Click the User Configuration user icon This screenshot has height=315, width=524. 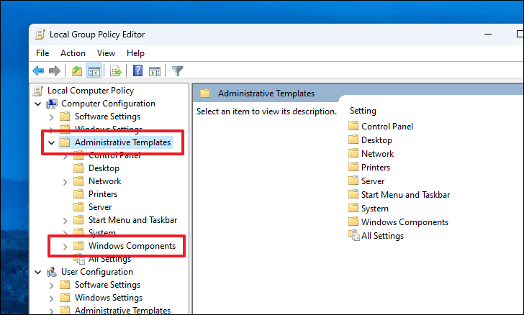(52, 272)
